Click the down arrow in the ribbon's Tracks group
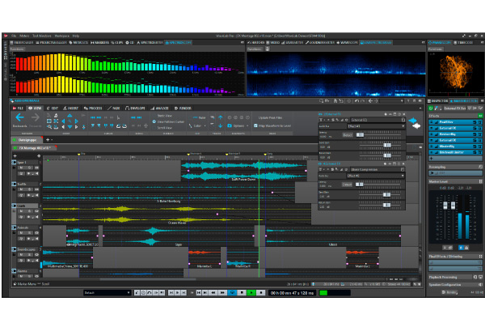 [x=220, y=125]
